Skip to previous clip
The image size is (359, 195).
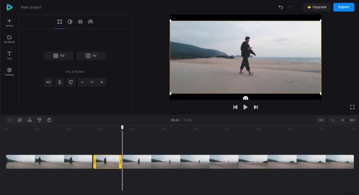coord(235,107)
